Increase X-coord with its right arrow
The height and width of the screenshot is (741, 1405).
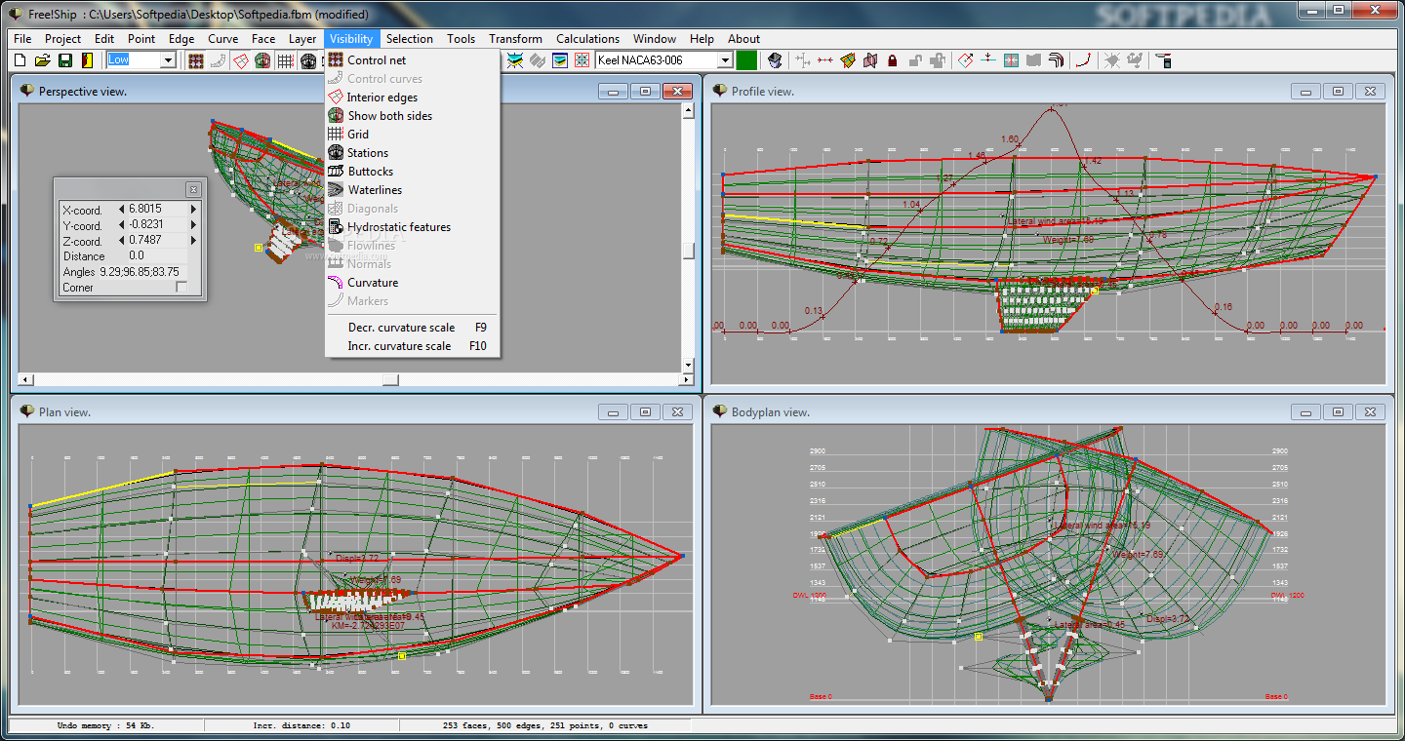tap(193, 209)
